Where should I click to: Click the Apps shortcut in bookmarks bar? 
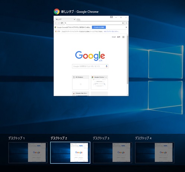point(58,31)
